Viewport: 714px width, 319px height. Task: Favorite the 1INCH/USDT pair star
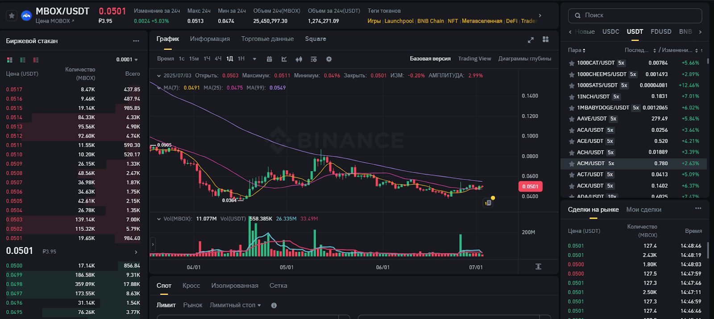tap(571, 97)
